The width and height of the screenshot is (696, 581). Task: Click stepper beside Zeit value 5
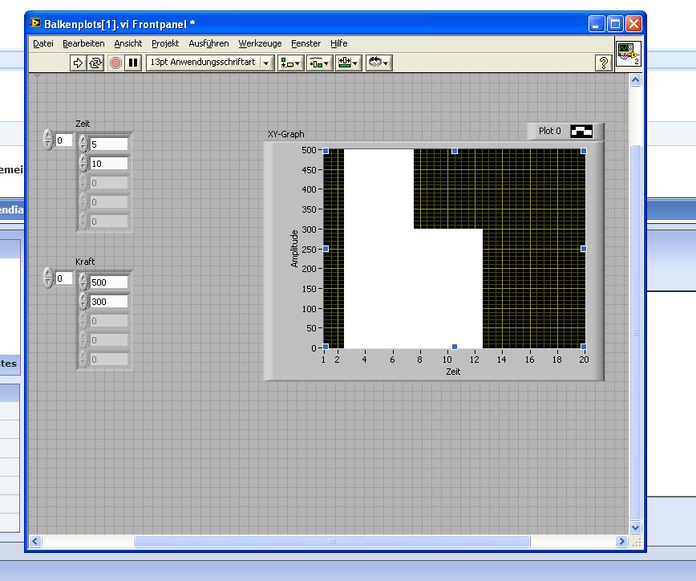tap(83, 144)
